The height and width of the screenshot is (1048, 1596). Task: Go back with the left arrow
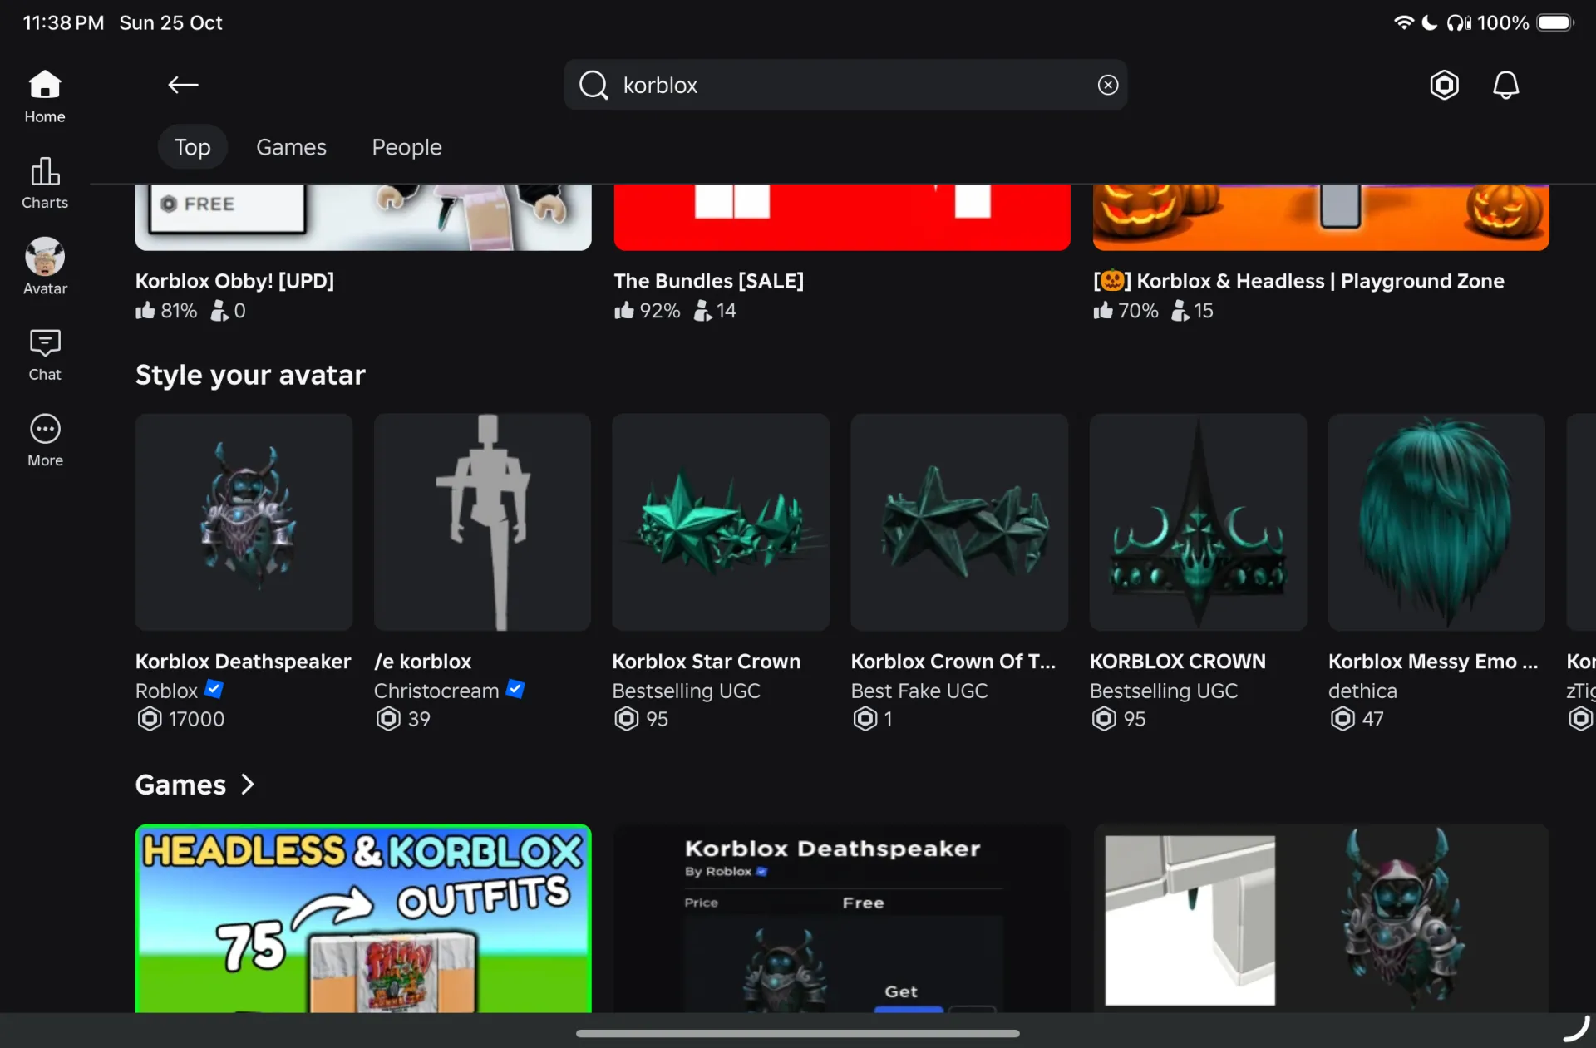click(x=183, y=85)
